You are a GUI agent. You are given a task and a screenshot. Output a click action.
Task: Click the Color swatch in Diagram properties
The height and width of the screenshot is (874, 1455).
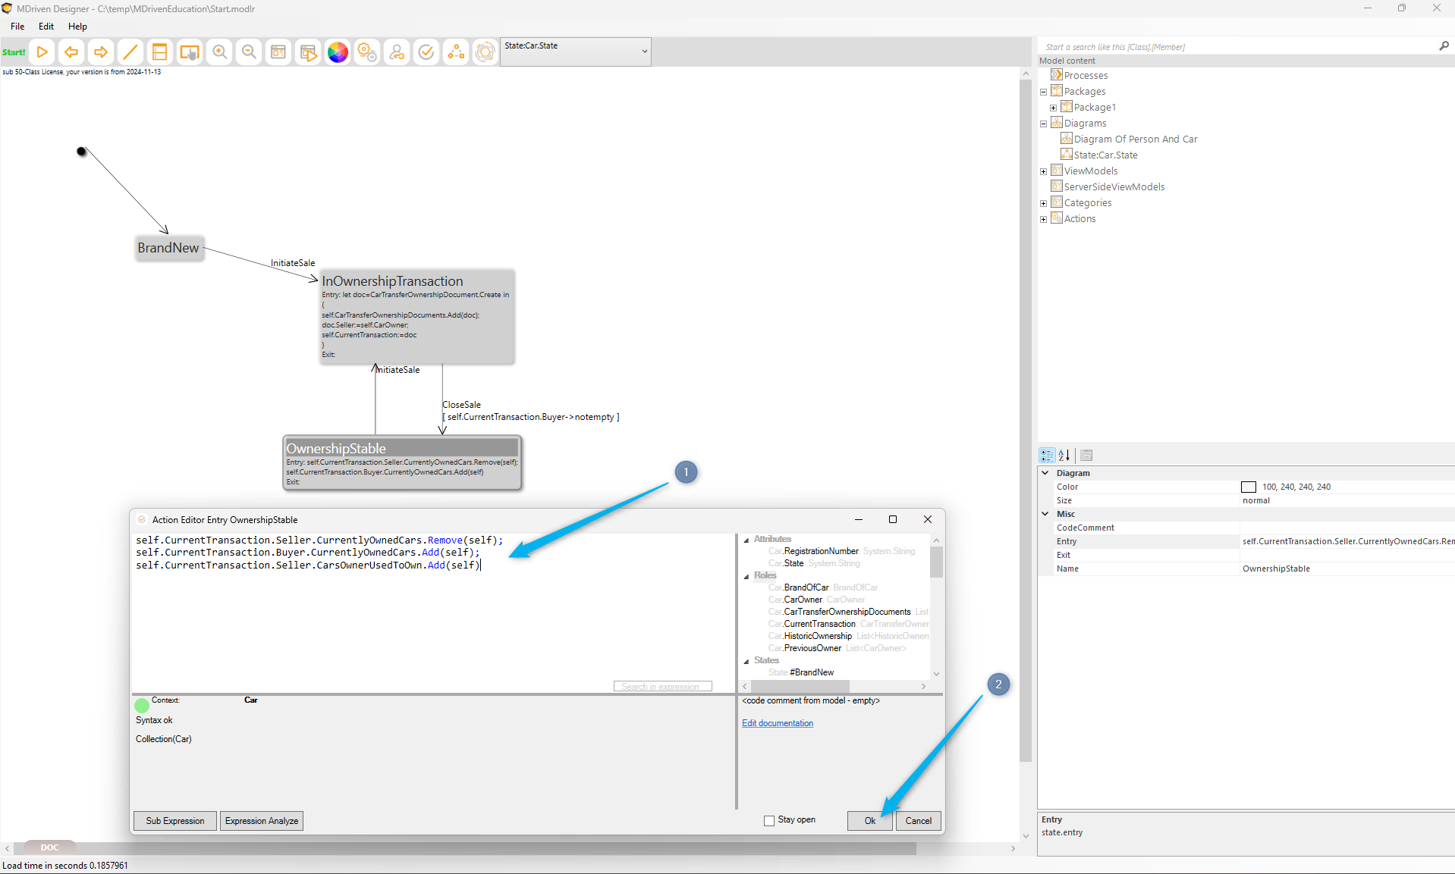coord(1248,487)
